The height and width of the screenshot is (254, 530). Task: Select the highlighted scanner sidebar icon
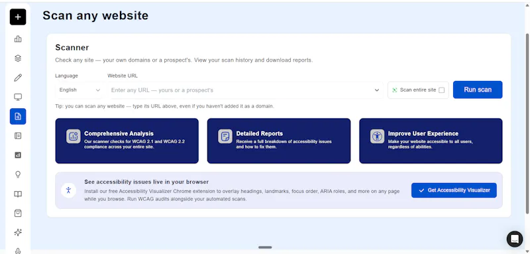(18, 116)
